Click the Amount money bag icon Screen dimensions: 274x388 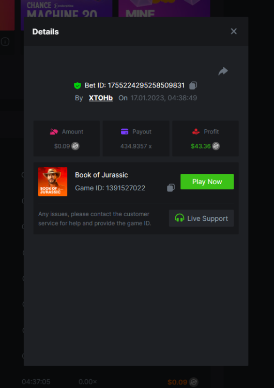(x=54, y=131)
